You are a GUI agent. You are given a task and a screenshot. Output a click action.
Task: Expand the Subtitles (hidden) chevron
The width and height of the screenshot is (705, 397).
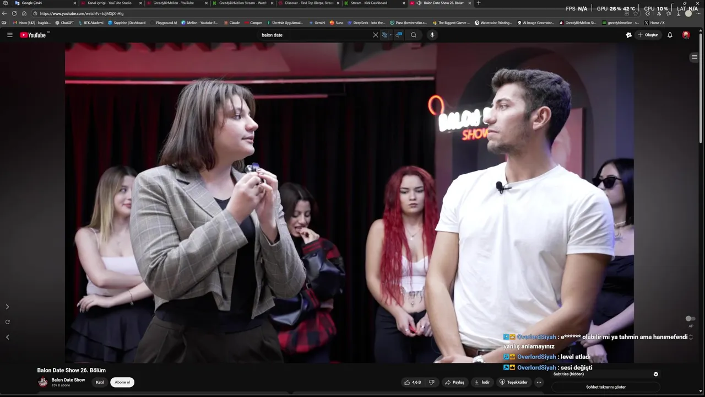pos(655,374)
